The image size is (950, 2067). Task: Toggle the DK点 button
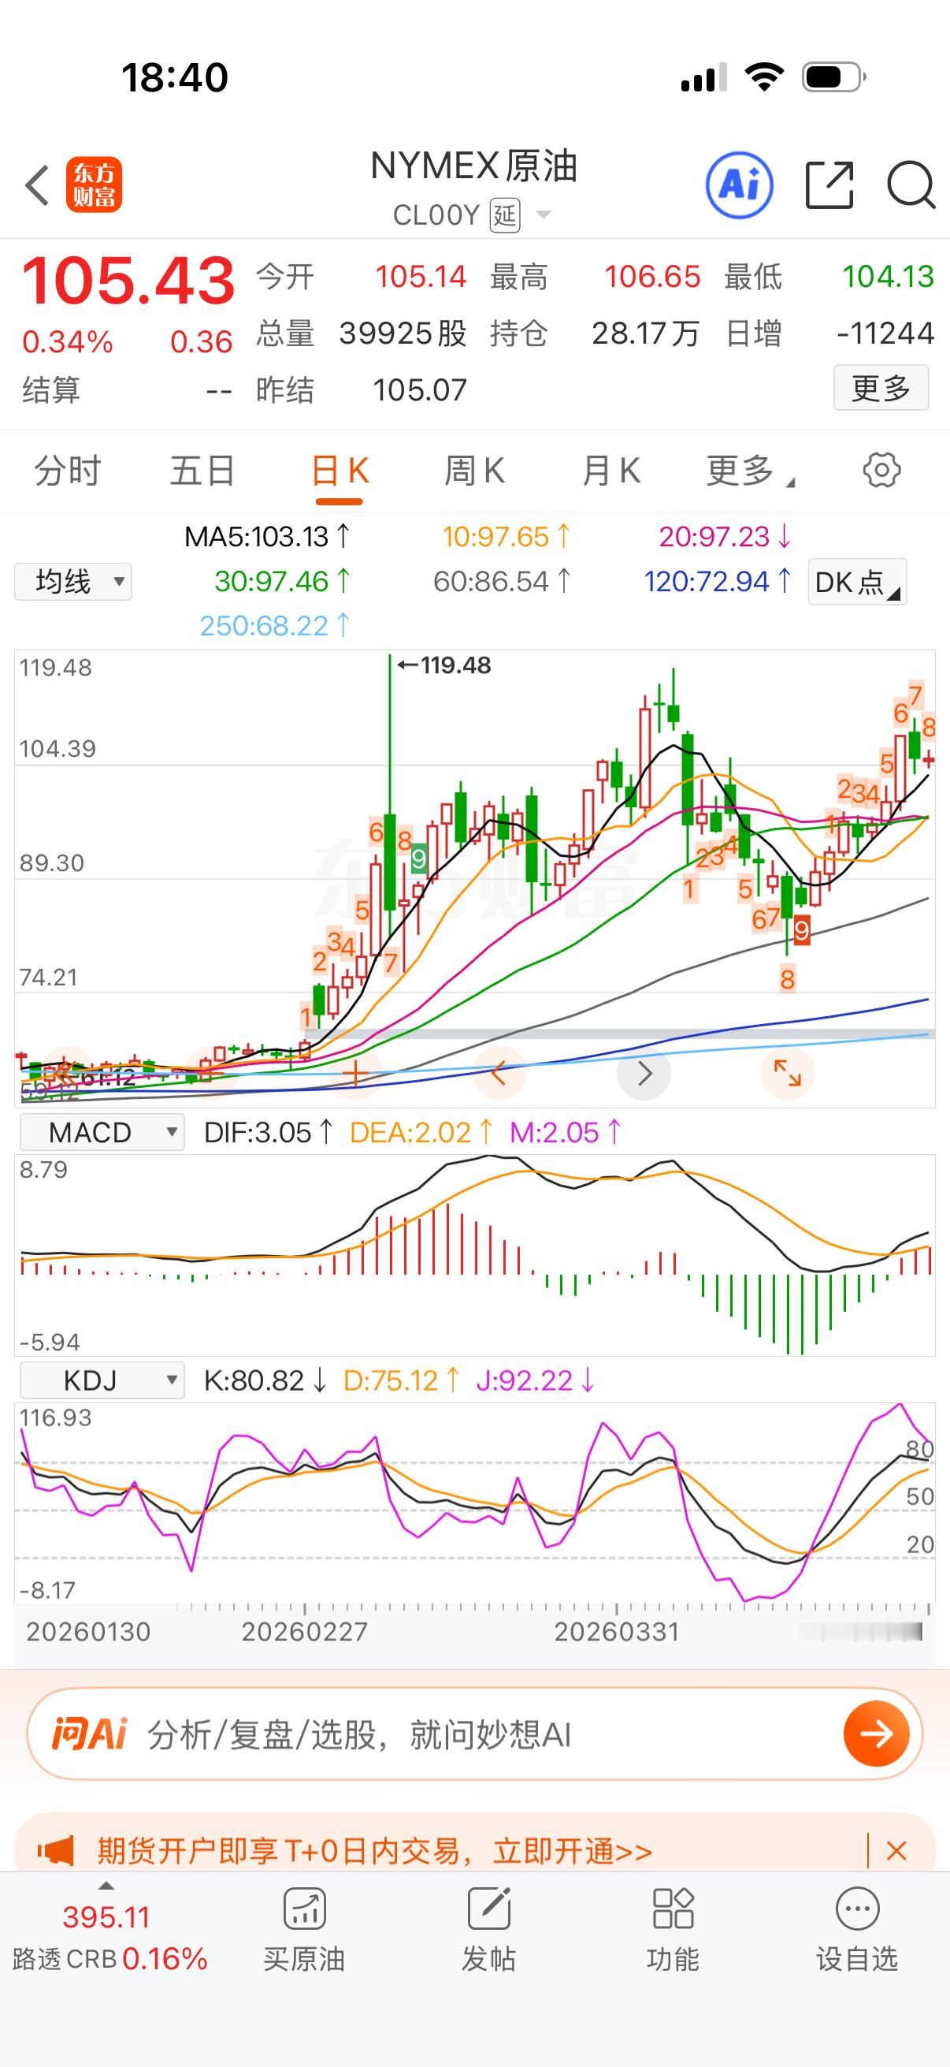click(857, 582)
